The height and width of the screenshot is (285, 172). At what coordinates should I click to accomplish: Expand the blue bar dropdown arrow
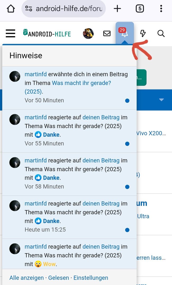[x=161, y=100]
